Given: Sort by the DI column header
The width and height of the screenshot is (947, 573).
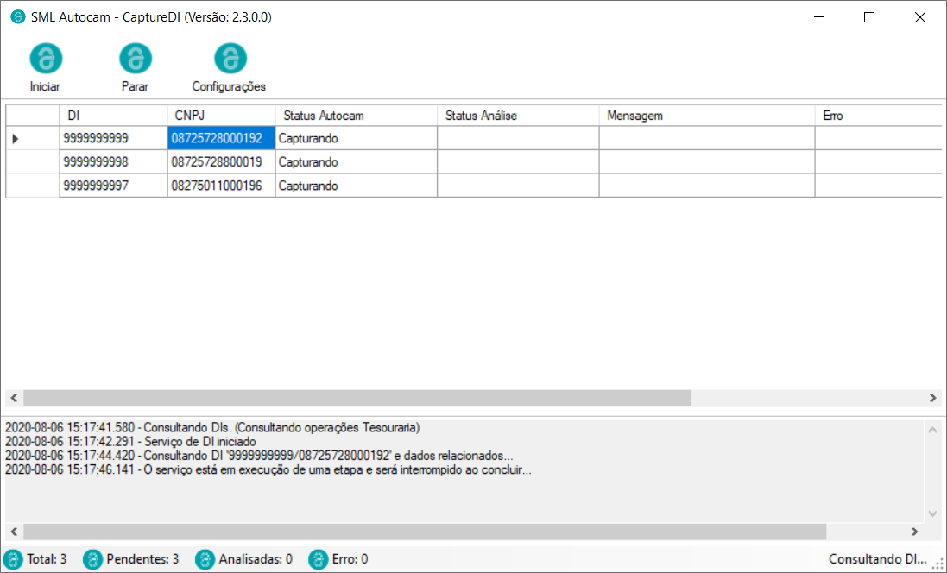Looking at the screenshot, I should pyautogui.click(x=113, y=116).
